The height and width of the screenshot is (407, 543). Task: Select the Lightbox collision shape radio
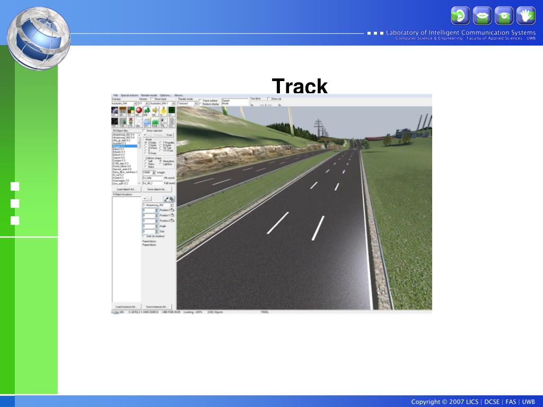(160, 164)
